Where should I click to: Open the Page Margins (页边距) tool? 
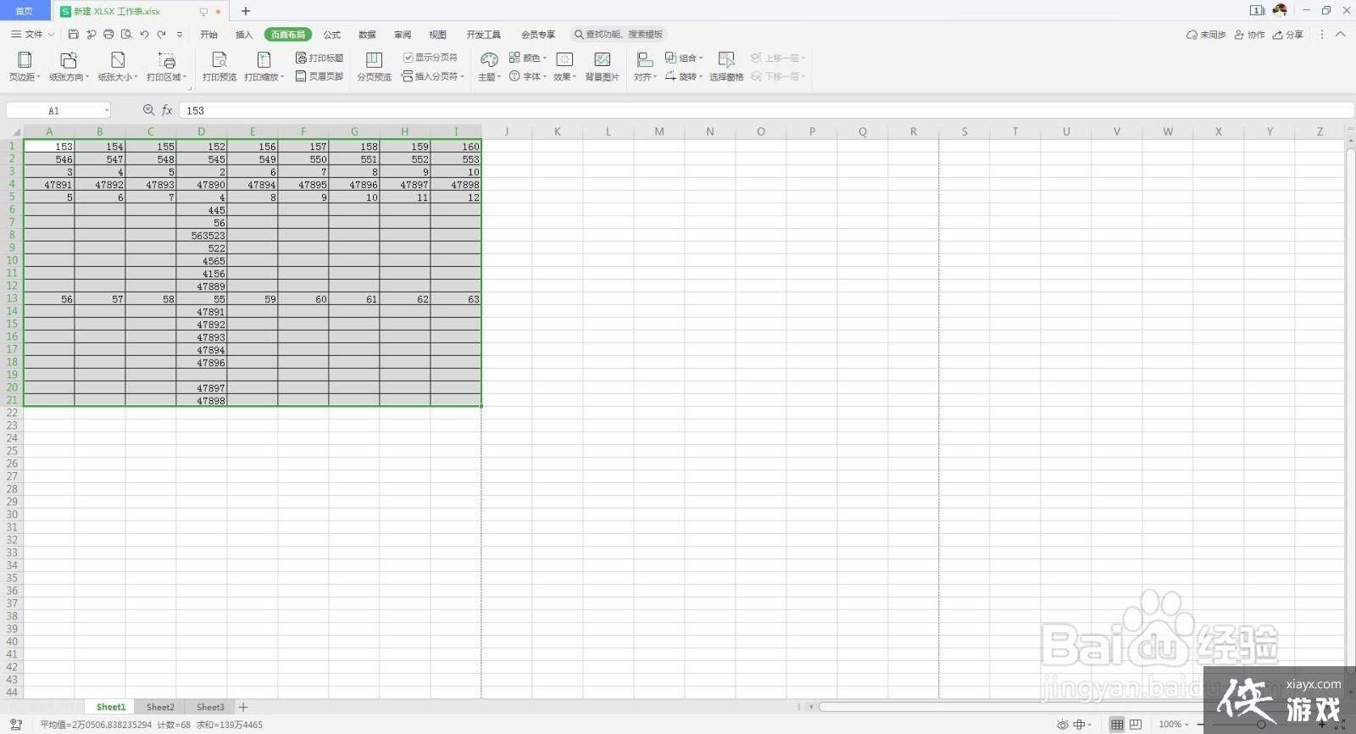pos(25,66)
